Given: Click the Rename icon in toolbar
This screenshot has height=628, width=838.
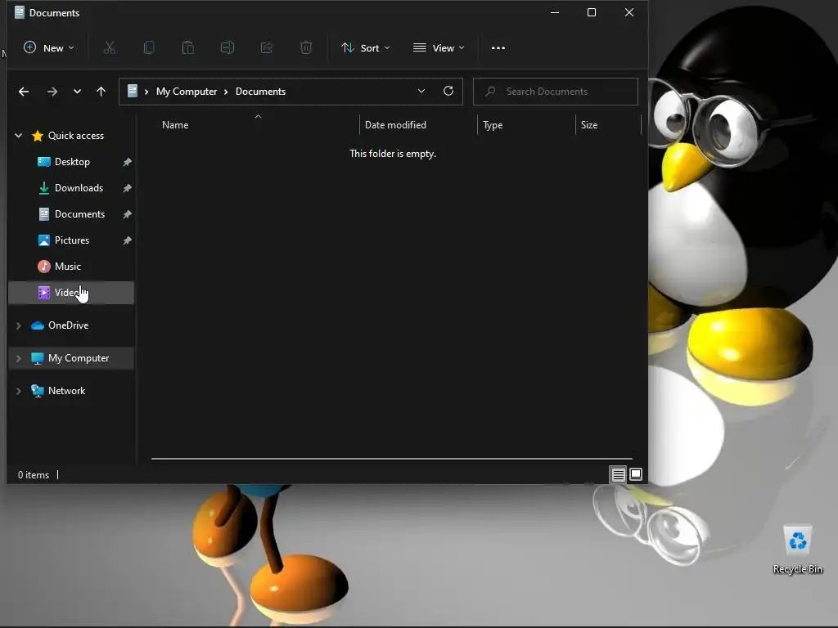Looking at the screenshot, I should pos(228,48).
